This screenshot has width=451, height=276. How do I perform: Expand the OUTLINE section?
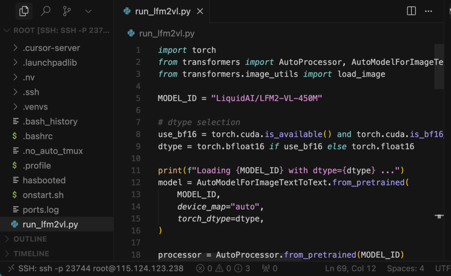(x=30, y=239)
